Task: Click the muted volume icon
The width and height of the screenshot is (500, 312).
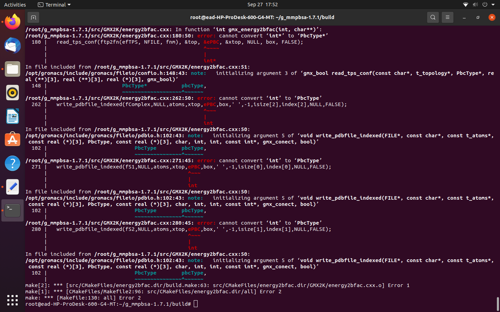Action: coord(475,5)
